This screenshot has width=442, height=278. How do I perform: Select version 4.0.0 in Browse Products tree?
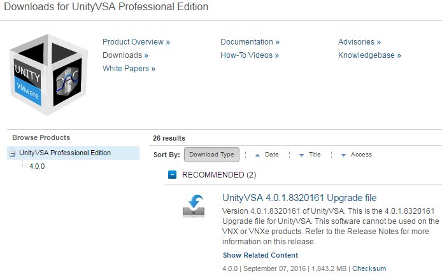[37, 166]
